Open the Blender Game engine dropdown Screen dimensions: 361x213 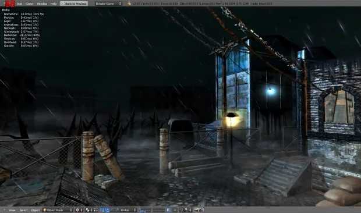pyautogui.click(x=108, y=3)
